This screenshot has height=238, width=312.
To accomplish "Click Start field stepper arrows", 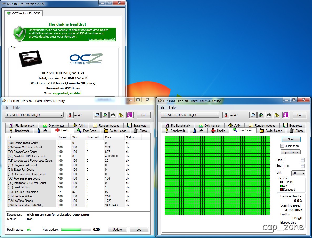I will coord(303,160).
